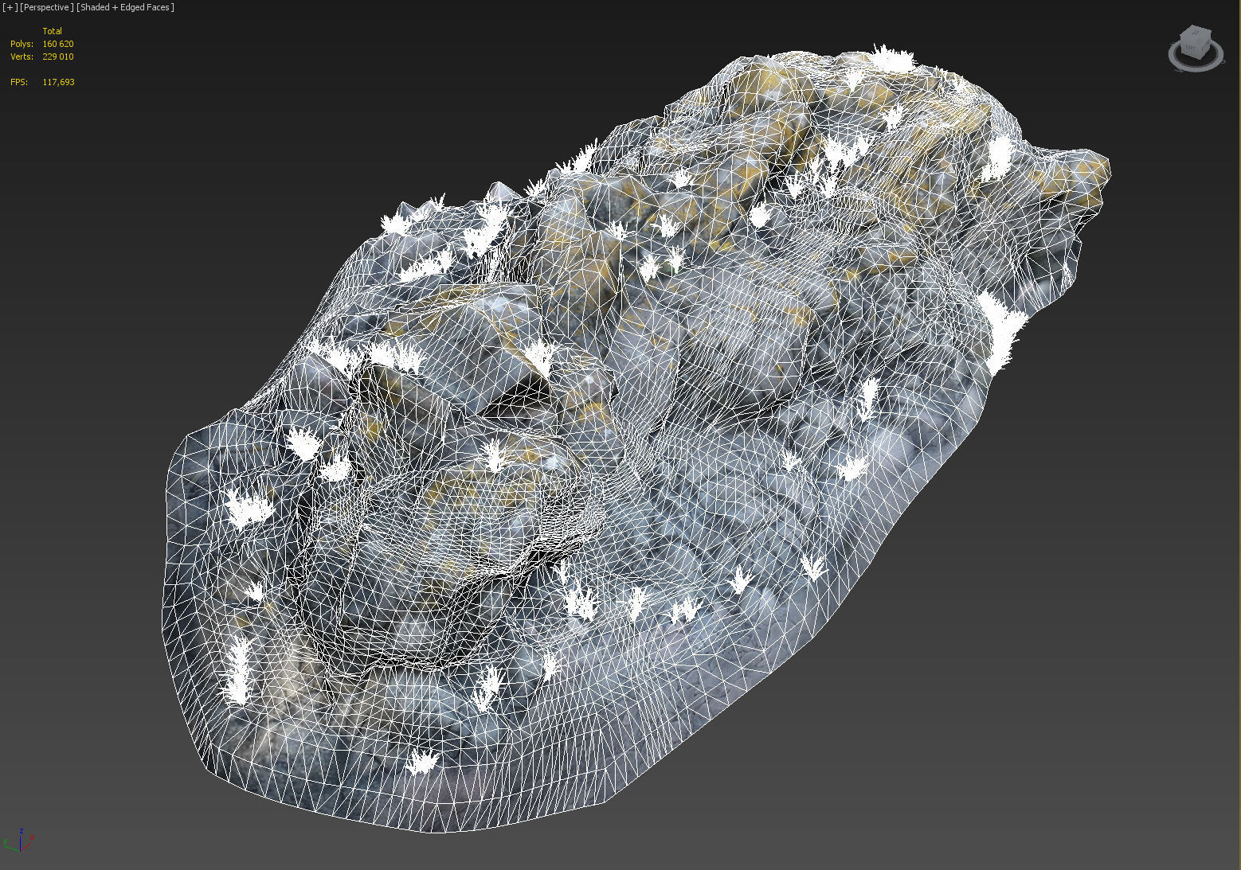Click the FPS value 117,693
This screenshot has width=1241, height=870.
click(58, 82)
